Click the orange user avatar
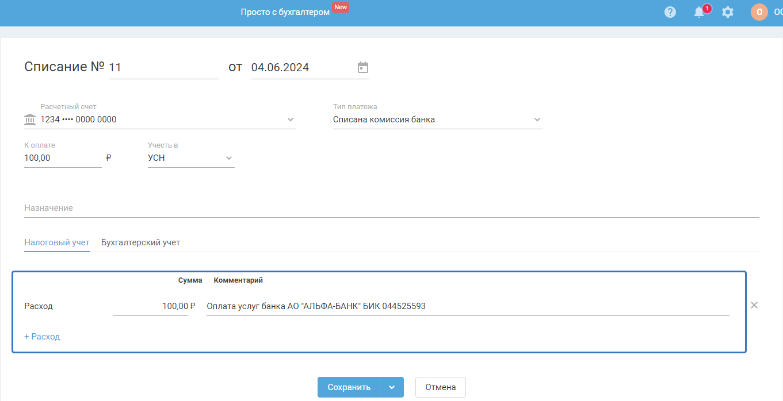The height and width of the screenshot is (401, 783). 759,12
